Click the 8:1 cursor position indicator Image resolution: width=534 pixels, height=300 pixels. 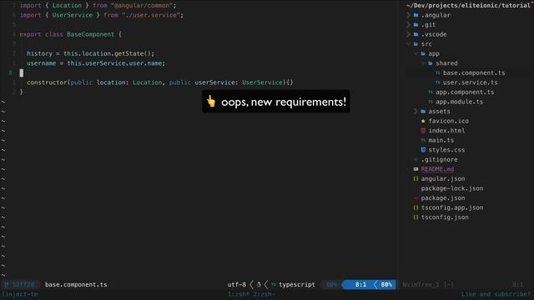(360, 285)
